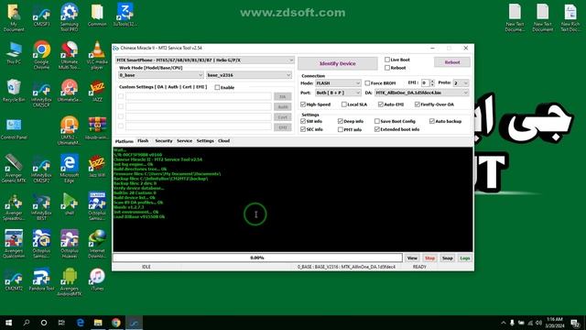Open the Proto value dropdown
This screenshot has height=330, width=586.
[x=461, y=83]
